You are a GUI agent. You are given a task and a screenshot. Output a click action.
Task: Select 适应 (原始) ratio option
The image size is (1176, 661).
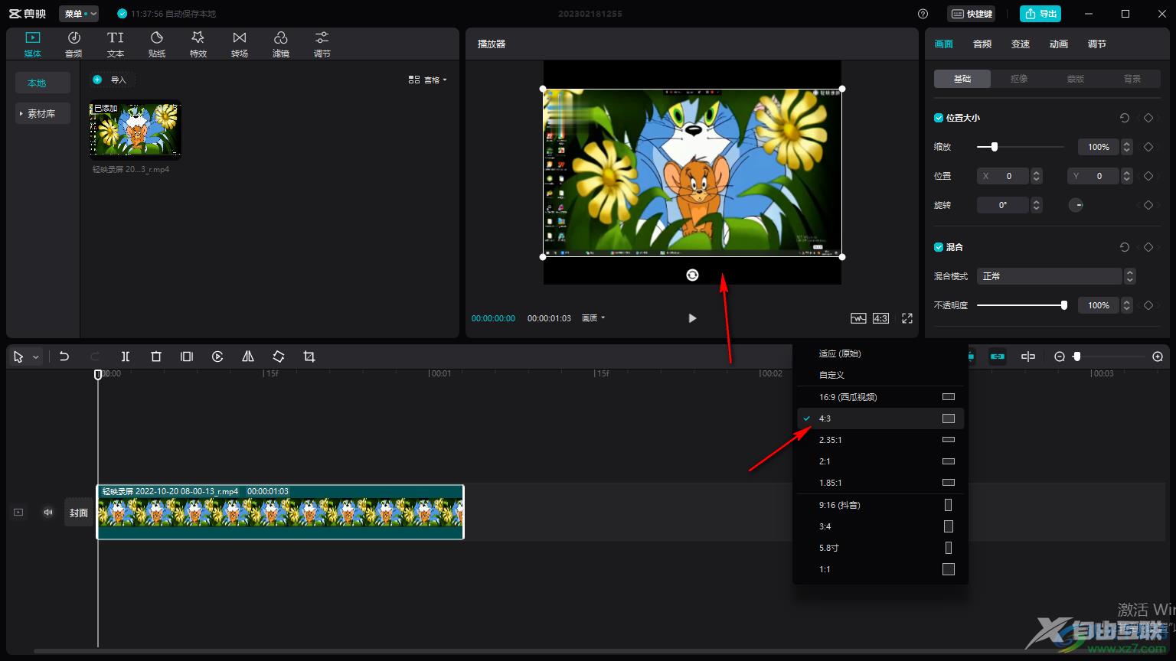click(880, 353)
